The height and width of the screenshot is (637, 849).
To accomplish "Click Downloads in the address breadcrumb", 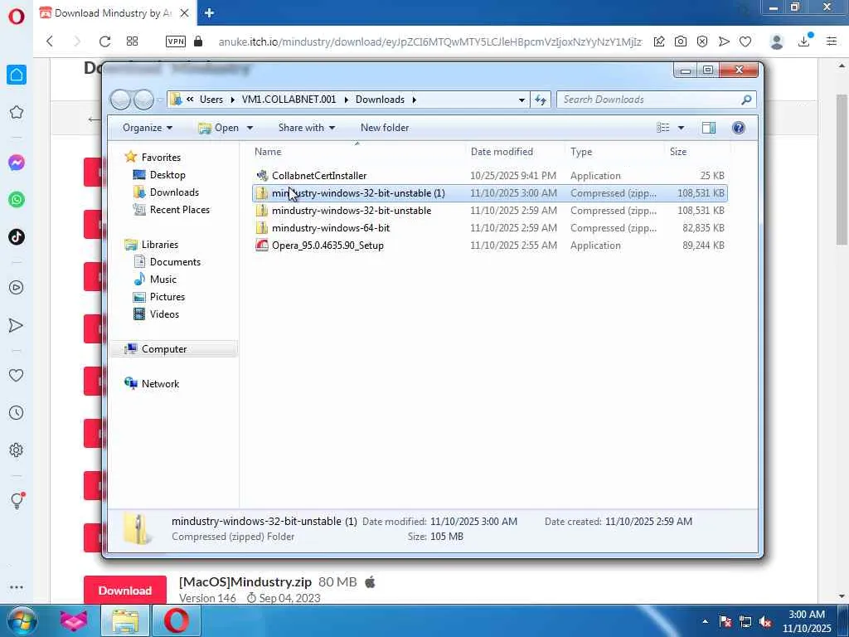I will [380, 100].
